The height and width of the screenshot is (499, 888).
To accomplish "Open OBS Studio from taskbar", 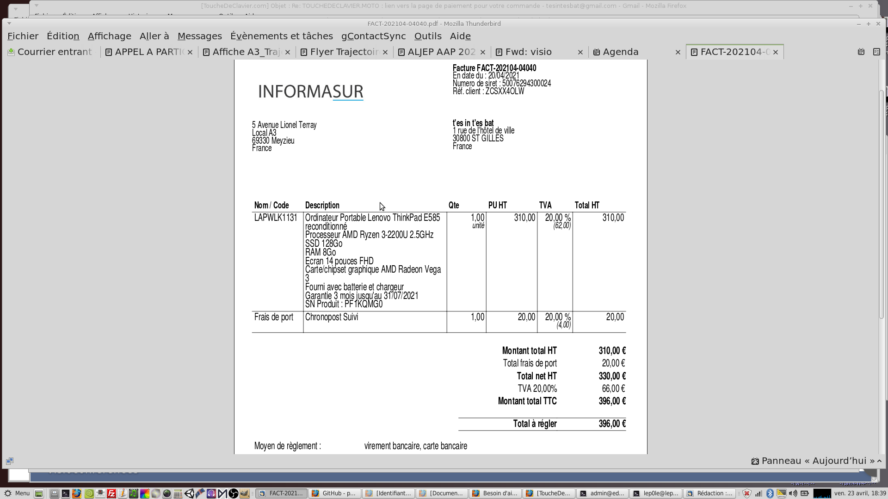I will tap(234, 493).
